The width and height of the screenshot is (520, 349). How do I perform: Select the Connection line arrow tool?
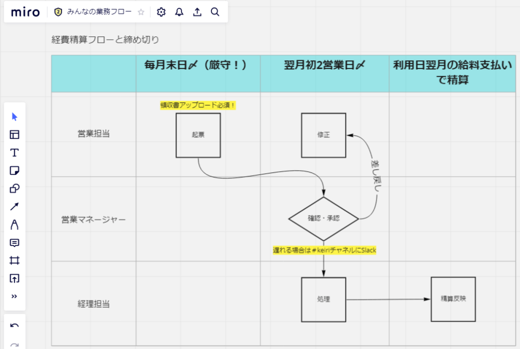pyautogui.click(x=14, y=206)
